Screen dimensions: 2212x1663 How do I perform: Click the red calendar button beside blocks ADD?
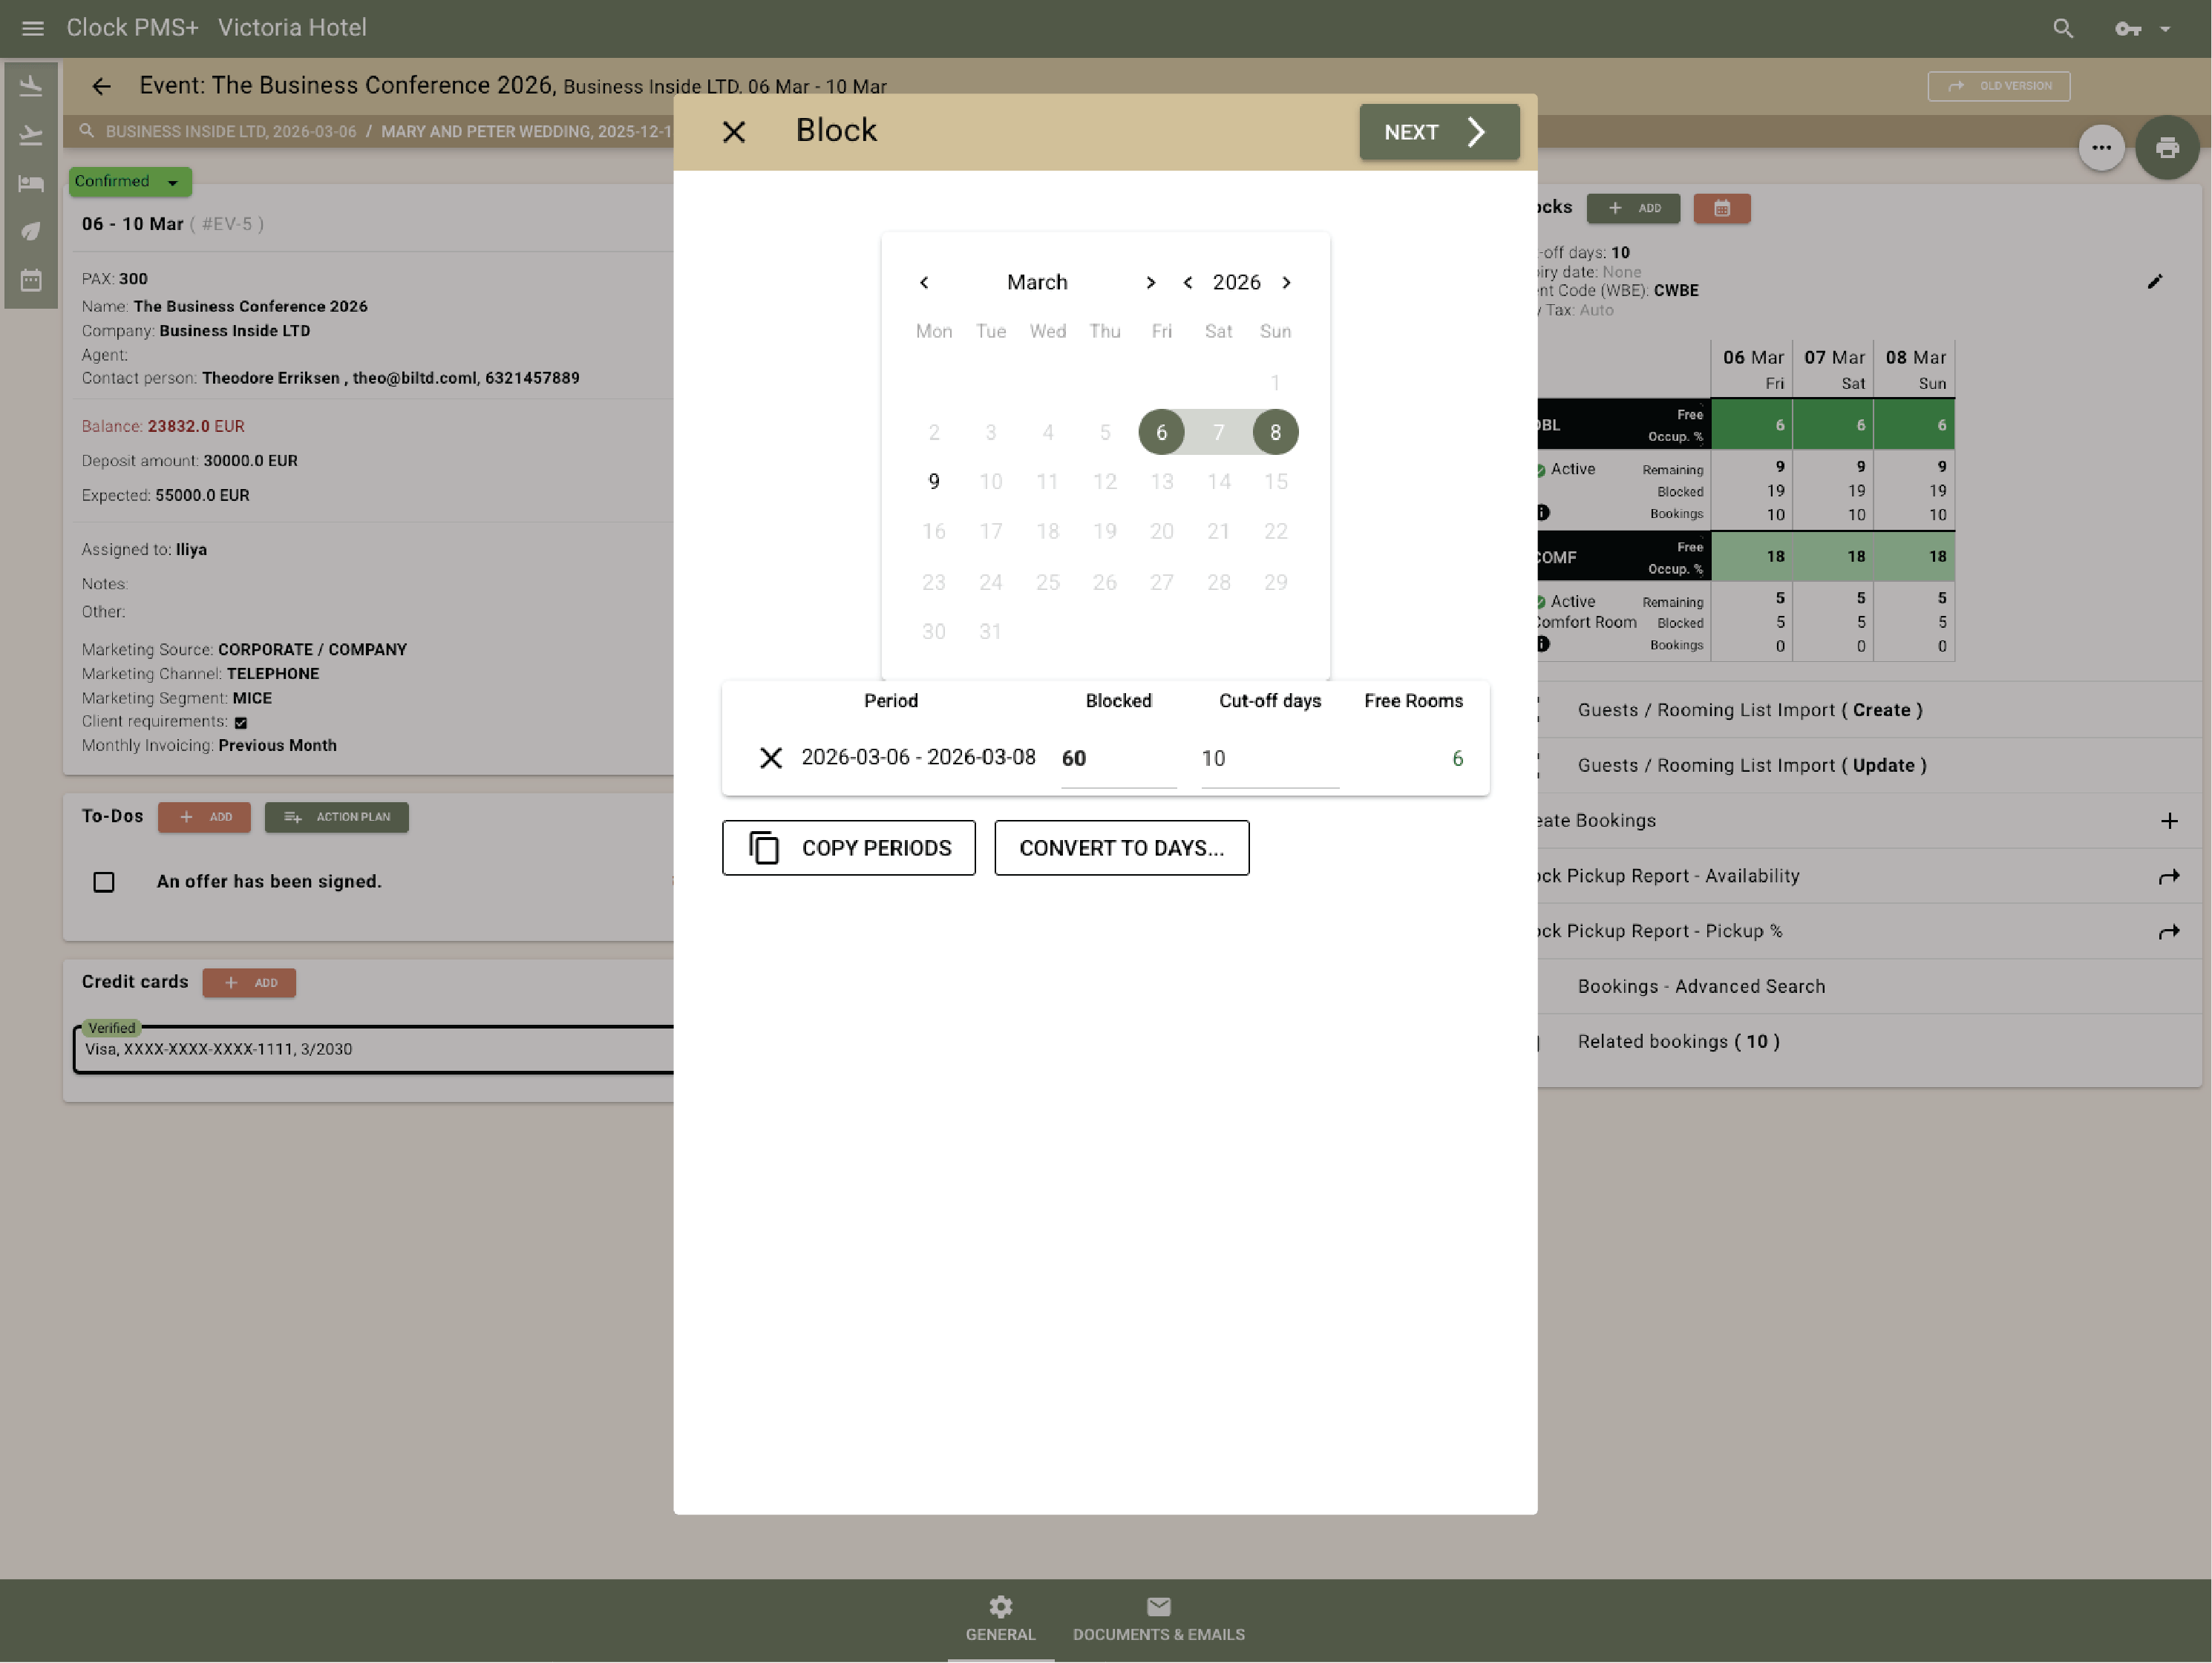pos(1721,208)
